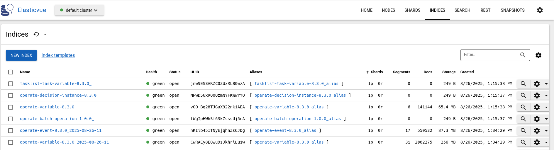
Task: Sort table by Name column header
Action: point(25,72)
